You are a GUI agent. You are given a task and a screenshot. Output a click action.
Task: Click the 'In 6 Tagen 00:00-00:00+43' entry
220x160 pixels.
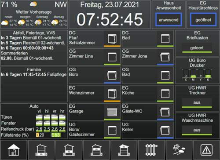tap(27, 48)
